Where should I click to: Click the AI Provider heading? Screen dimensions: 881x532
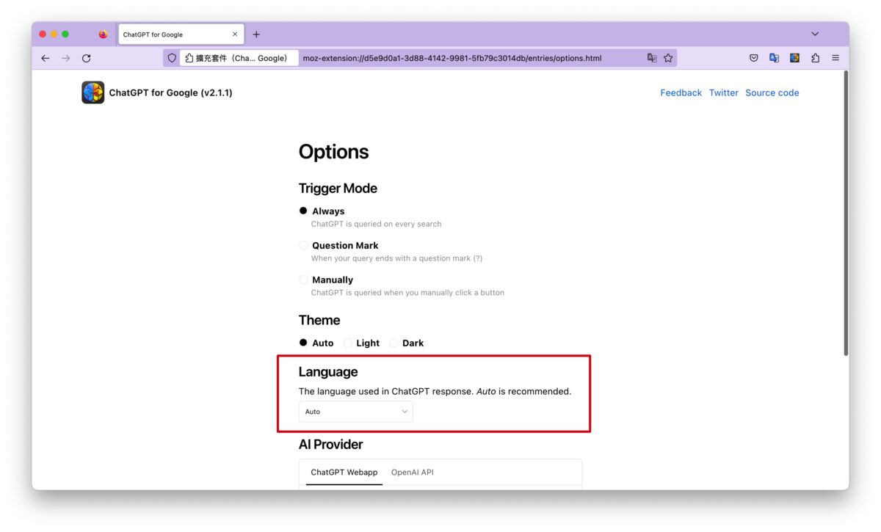(330, 445)
